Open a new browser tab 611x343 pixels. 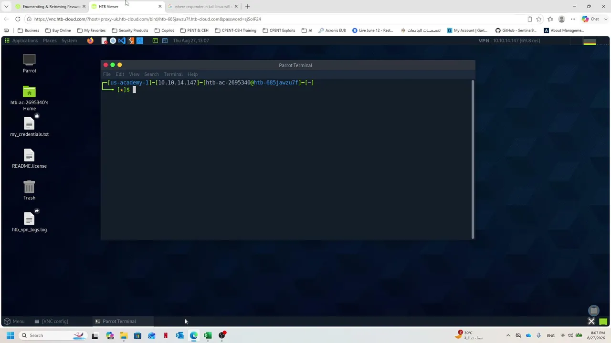click(247, 7)
